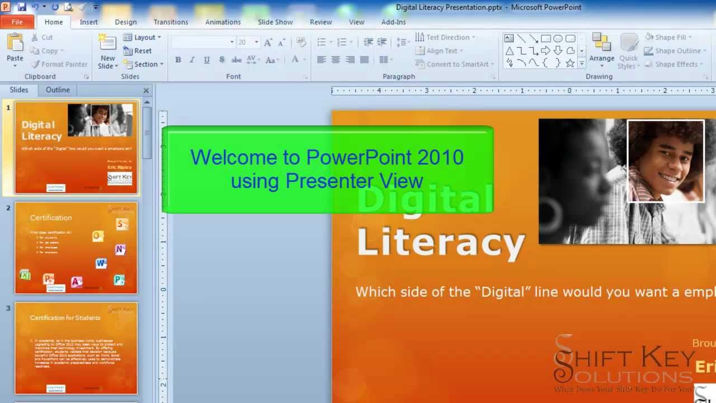The height and width of the screenshot is (403, 716).
Task: Open the Shape Outline dropdown
Action: point(676,51)
